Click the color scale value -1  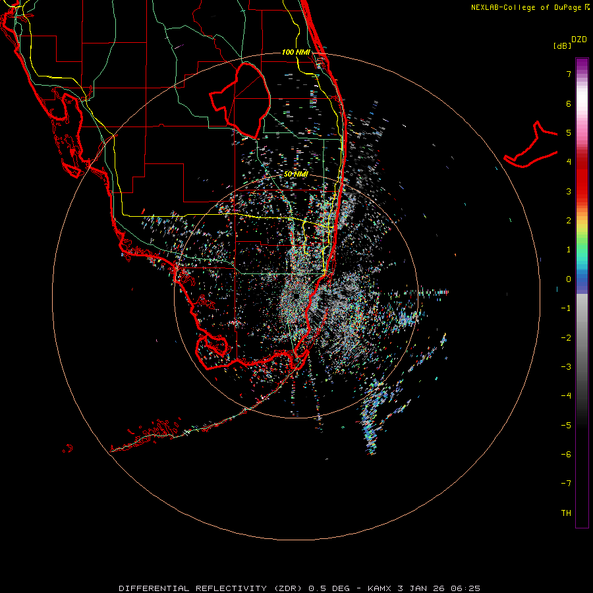(566, 308)
